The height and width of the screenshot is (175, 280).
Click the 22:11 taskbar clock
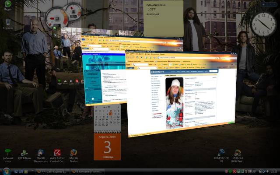point(273,171)
